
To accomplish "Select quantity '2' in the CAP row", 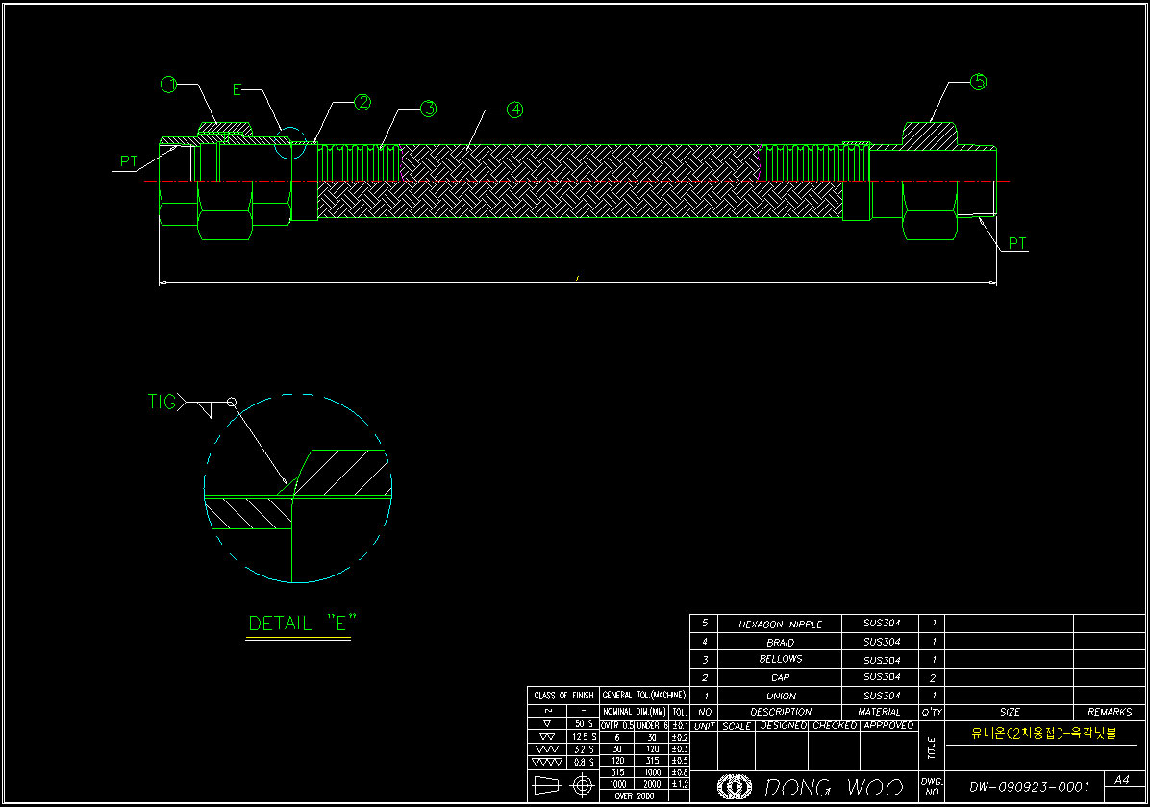I will 932,678.
